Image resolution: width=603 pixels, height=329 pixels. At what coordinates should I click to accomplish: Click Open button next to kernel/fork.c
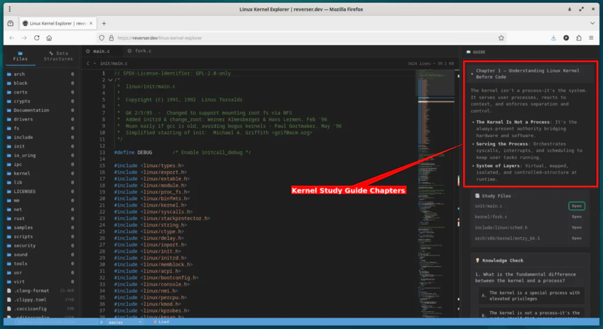click(x=577, y=217)
